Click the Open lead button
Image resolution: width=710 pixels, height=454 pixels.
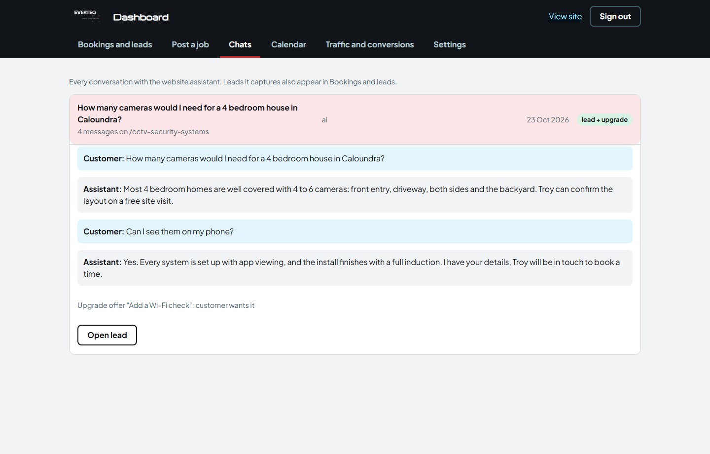(x=107, y=335)
